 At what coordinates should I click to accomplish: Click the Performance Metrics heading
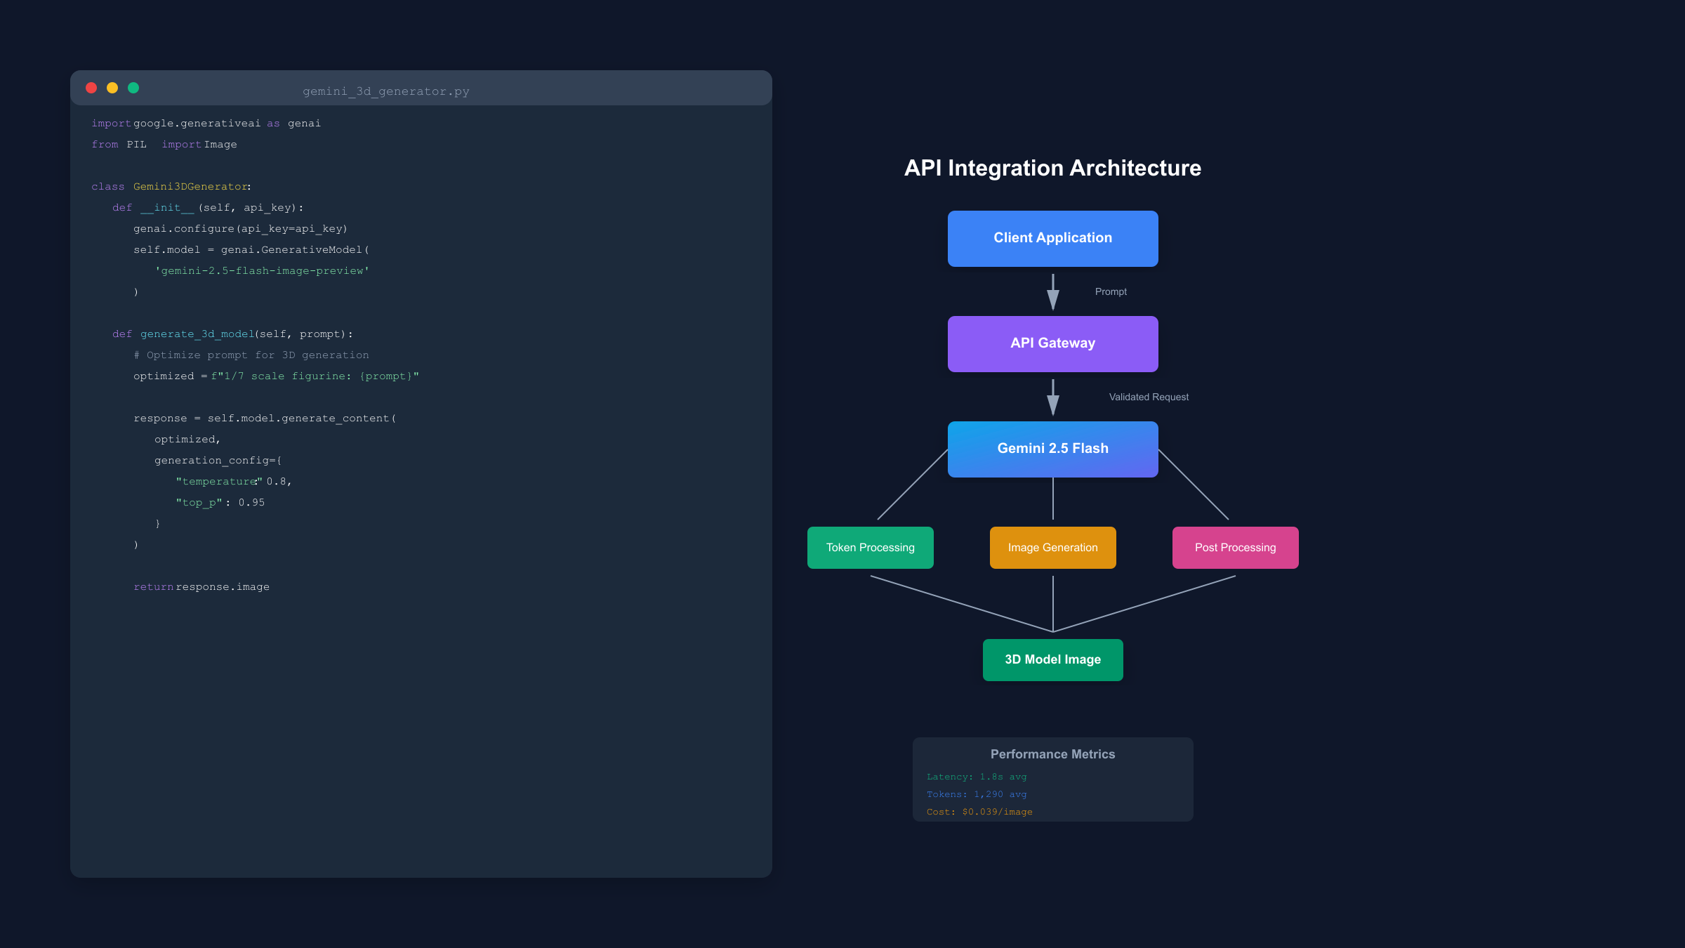1053,754
